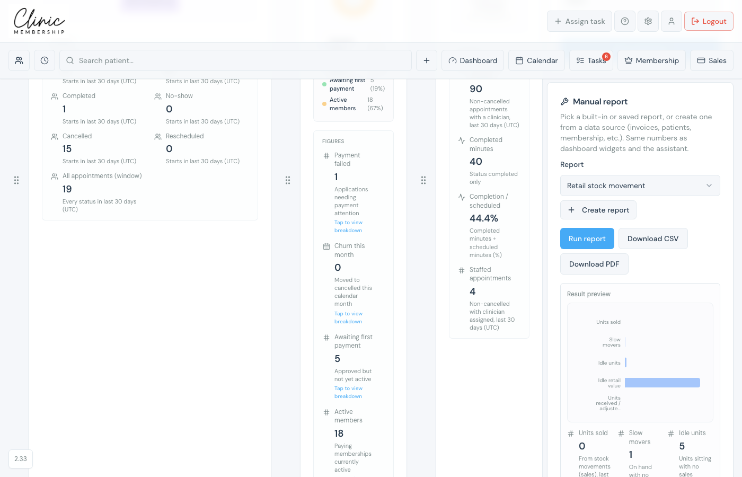Grab the appointments widget drag handle
Image resolution: width=742 pixels, height=477 pixels.
point(16,180)
